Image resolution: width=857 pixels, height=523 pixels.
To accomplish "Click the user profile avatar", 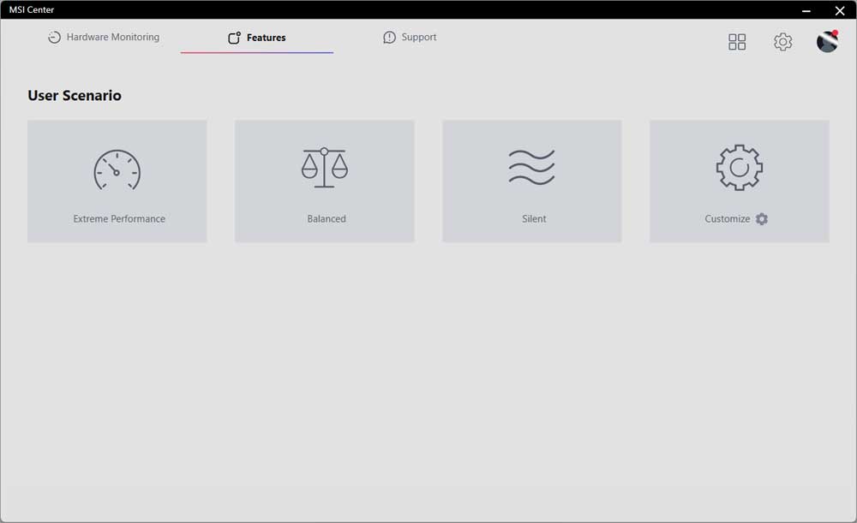I will (827, 41).
